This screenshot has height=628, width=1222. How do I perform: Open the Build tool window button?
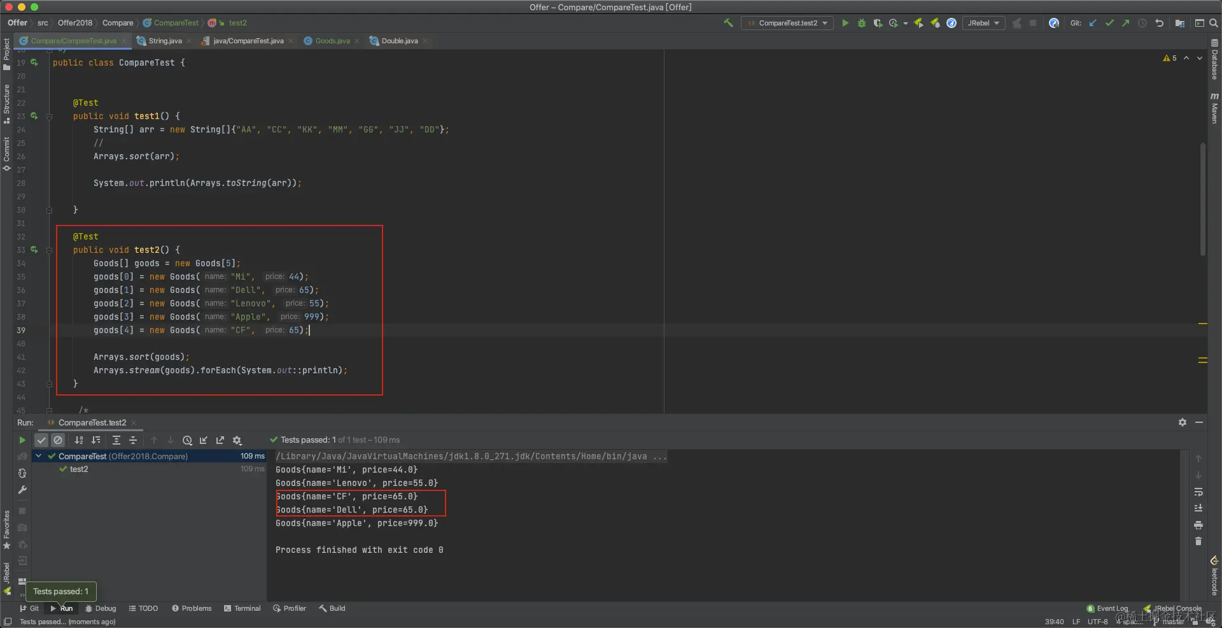(332, 608)
